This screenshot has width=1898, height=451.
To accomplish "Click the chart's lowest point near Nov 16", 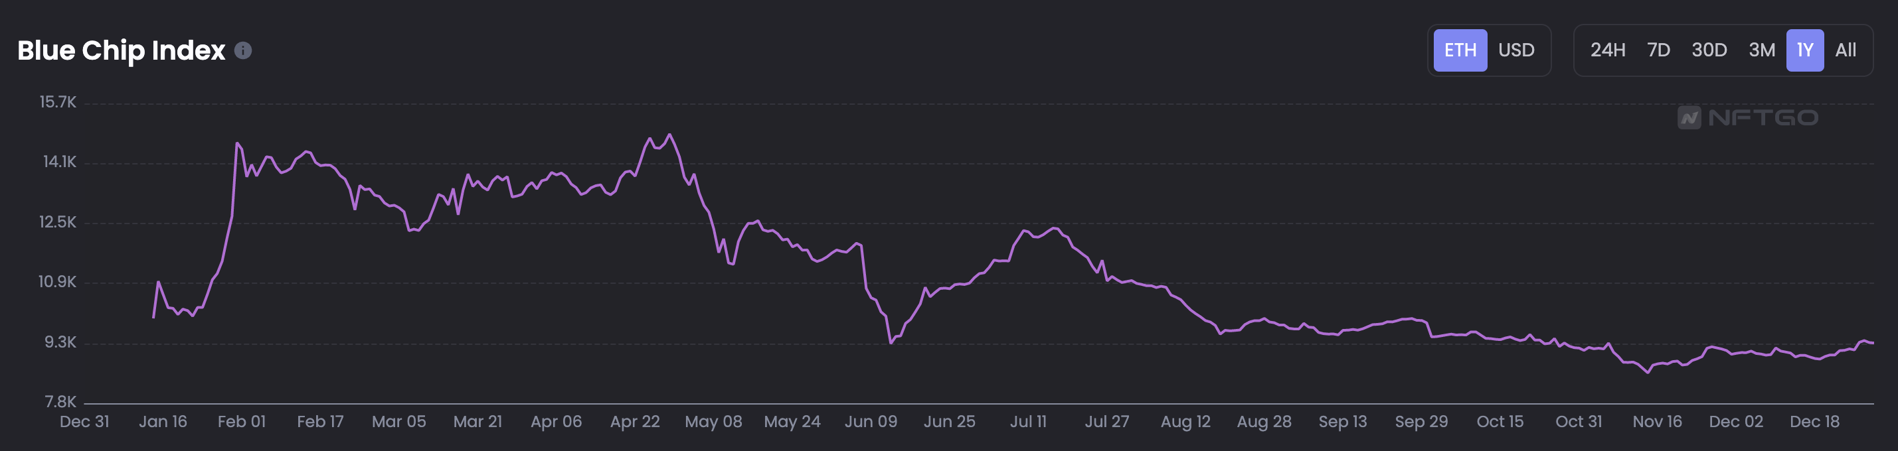I will tap(1648, 372).
